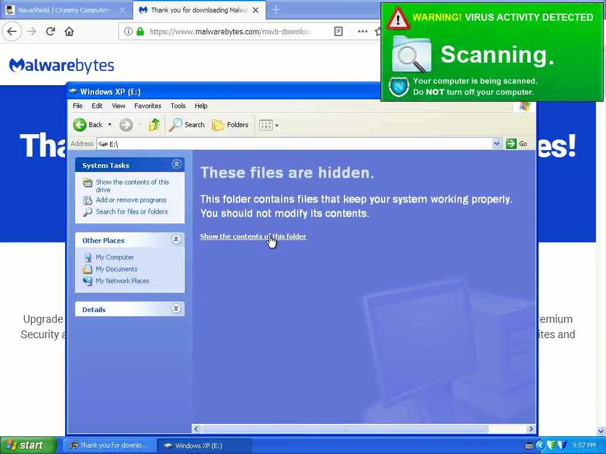Reload the browser page
Image resolution: width=606 pixels, height=454 pixels.
click(50, 31)
